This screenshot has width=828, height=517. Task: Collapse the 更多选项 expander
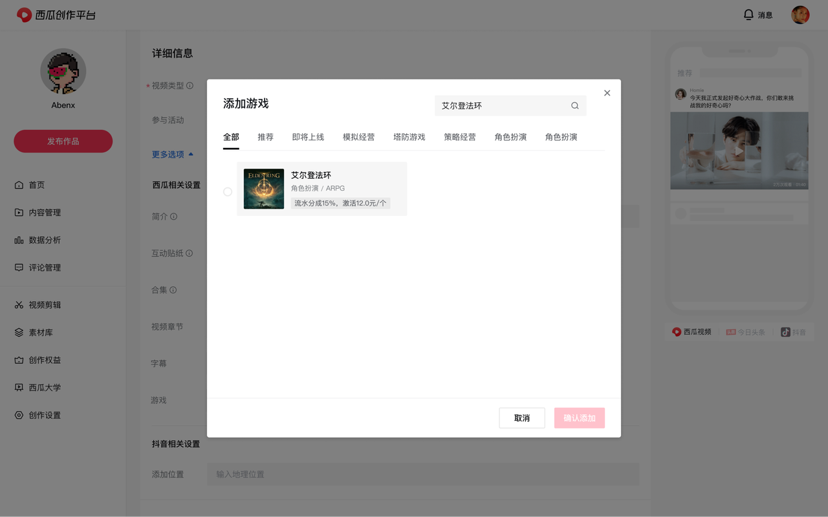173,154
